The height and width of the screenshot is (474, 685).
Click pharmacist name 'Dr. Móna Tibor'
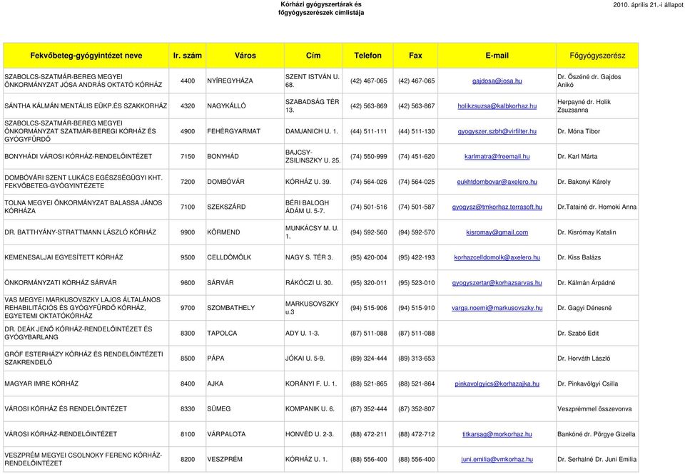579,131
